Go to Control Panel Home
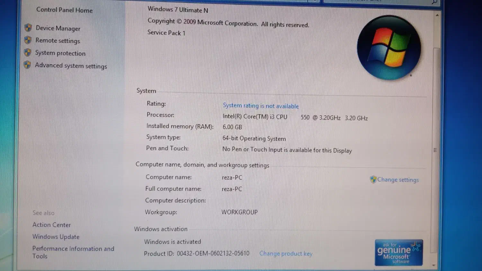The width and height of the screenshot is (482, 271). coord(64,10)
